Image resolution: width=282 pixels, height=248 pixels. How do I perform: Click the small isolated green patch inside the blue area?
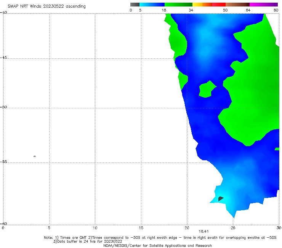[x=207, y=89]
